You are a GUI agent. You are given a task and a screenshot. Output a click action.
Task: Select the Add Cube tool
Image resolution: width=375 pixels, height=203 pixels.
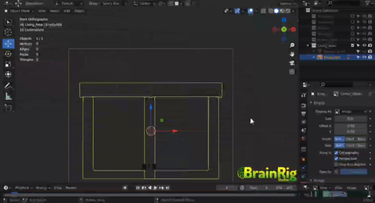tap(8, 108)
